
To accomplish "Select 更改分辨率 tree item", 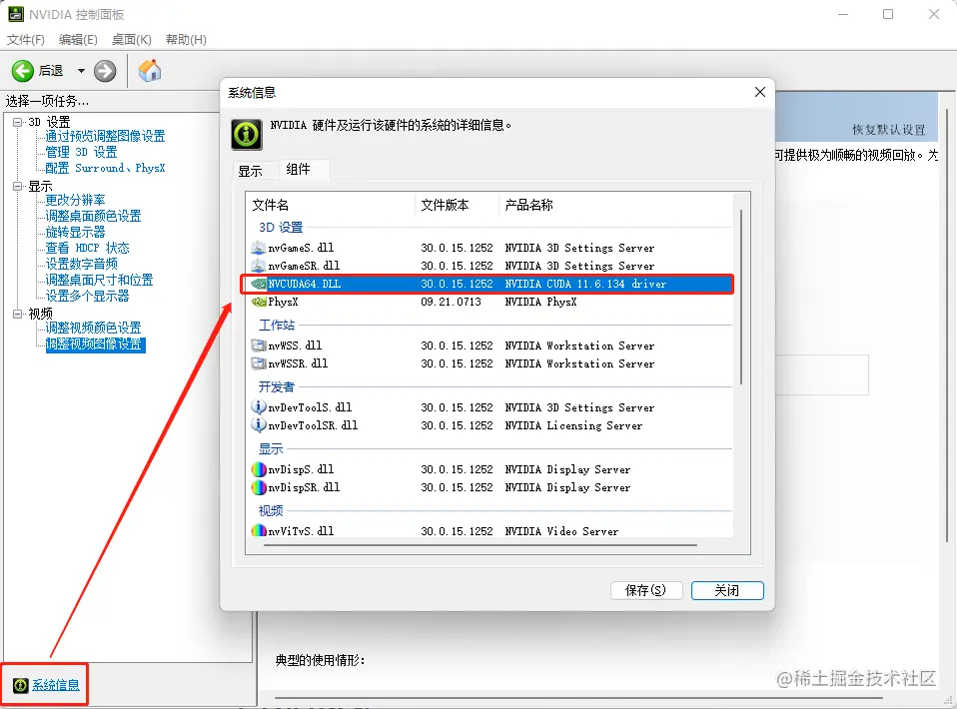I will (x=75, y=200).
